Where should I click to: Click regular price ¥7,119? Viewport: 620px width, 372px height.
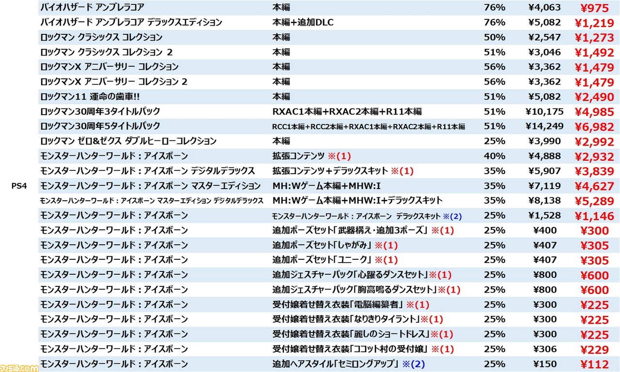pos(544,186)
